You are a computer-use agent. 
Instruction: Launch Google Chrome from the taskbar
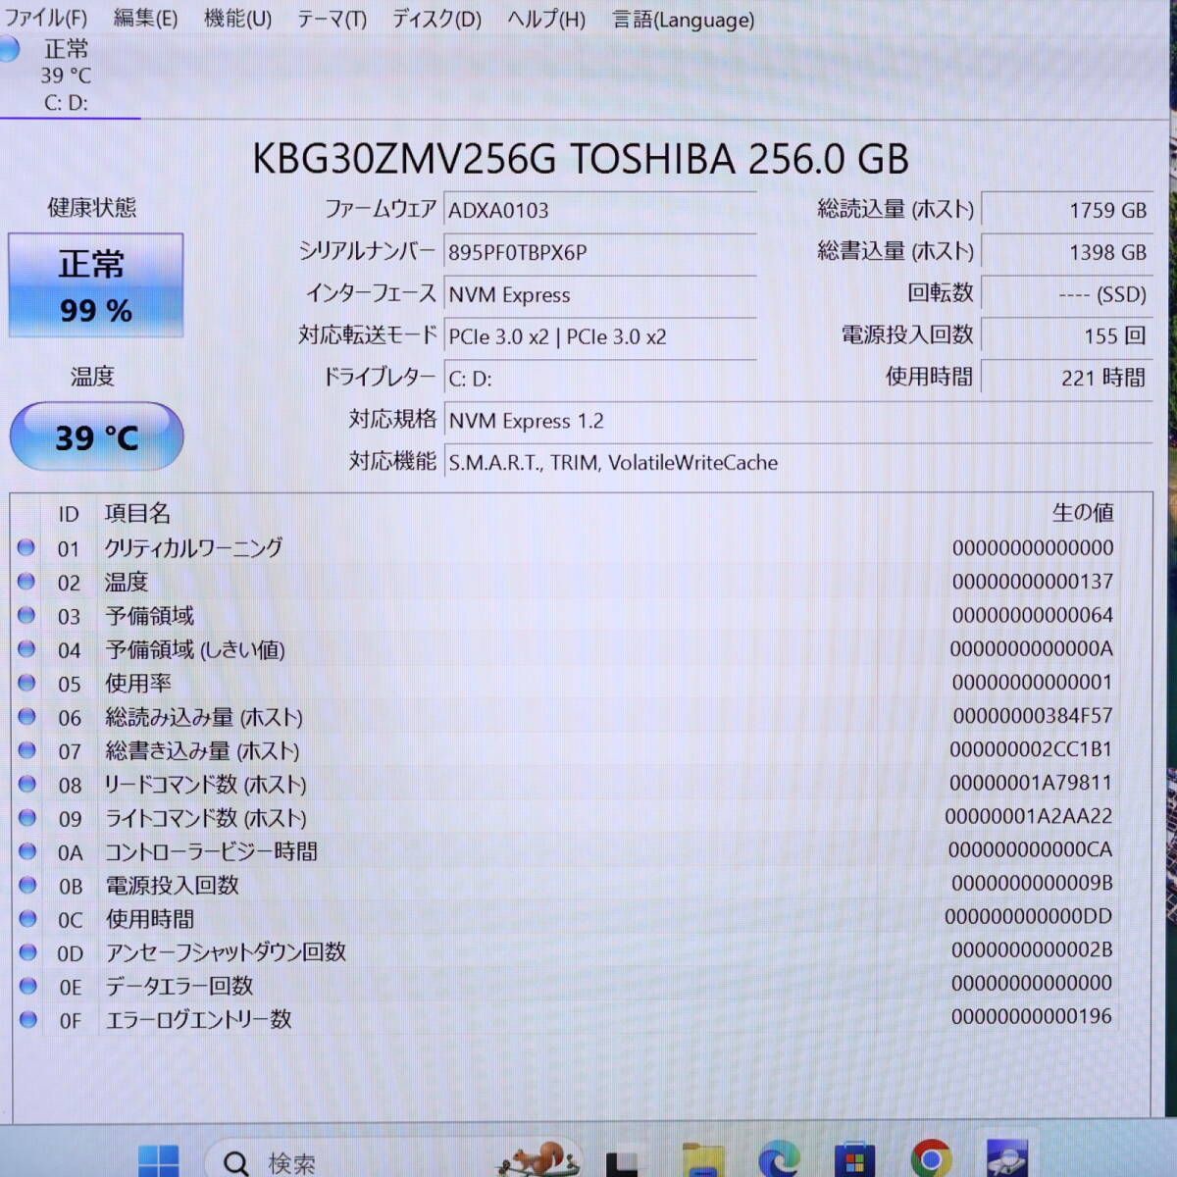(x=930, y=1160)
